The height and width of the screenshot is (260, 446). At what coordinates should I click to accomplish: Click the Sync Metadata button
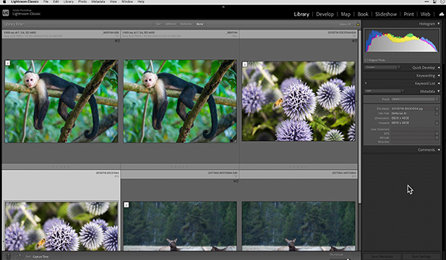click(382, 256)
